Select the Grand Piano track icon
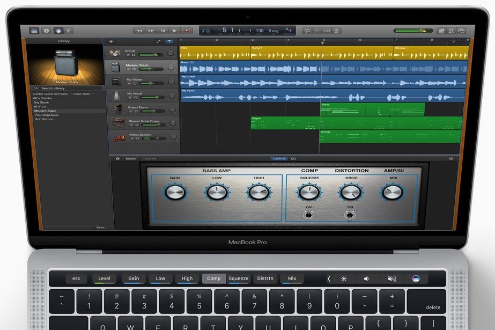 coord(117,109)
